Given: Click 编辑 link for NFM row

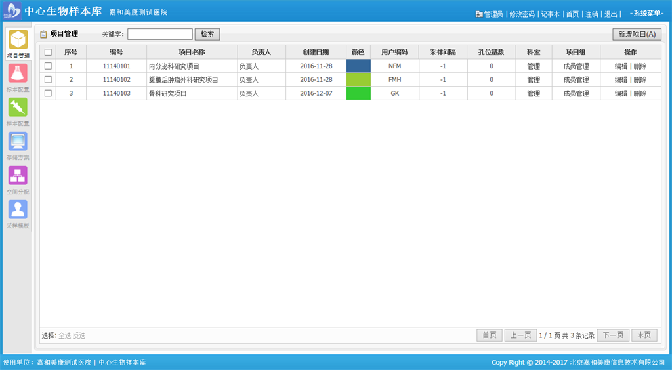Looking at the screenshot, I should click(621, 66).
